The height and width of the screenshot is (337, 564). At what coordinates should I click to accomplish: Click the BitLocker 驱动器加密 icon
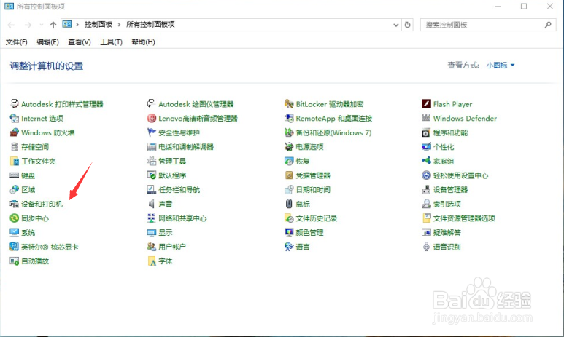(x=289, y=104)
